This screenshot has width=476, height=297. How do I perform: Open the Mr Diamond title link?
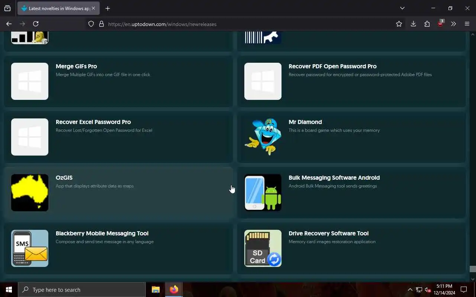click(305, 122)
